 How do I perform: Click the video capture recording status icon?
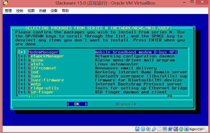click(x=170, y=129)
